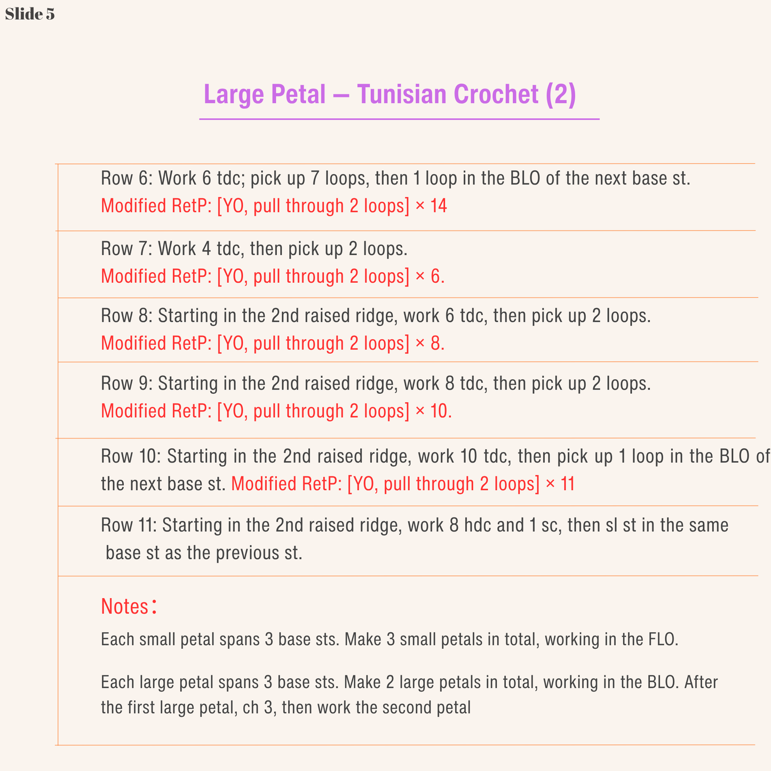Viewport: 771px width, 771px height.
Task: Select the Modified RetP × 11 red text
Action: (403, 484)
